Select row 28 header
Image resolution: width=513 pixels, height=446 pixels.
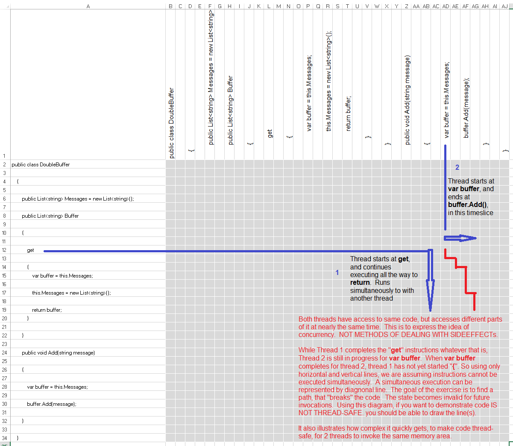point(5,387)
